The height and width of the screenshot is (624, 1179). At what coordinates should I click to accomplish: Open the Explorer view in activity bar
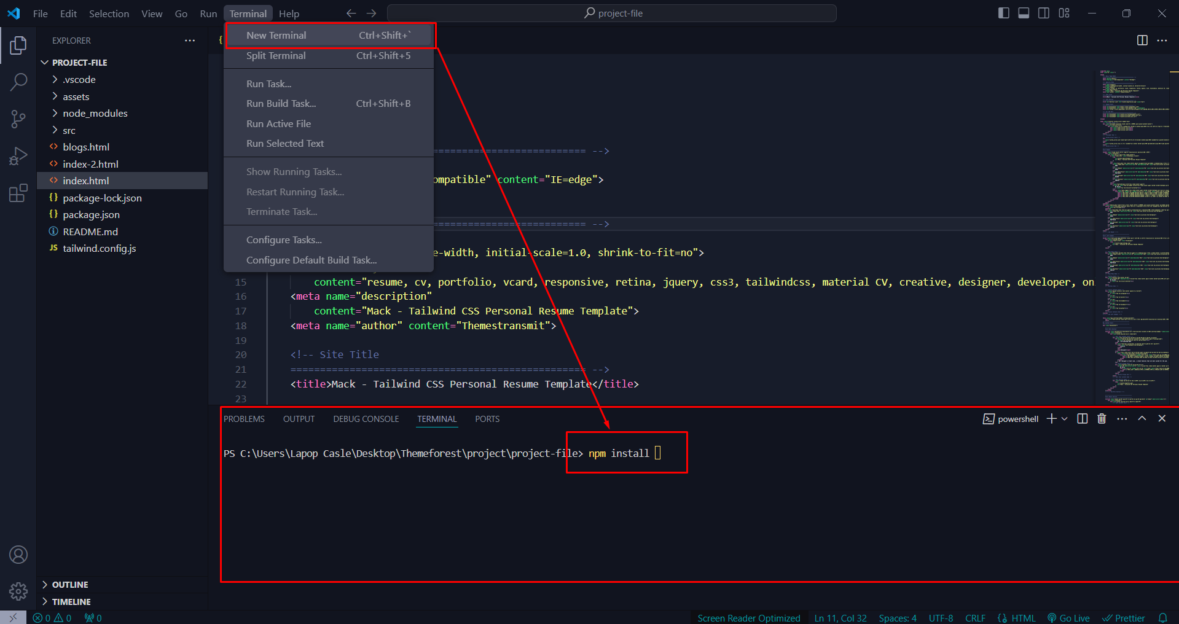pyautogui.click(x=18, y=45)
